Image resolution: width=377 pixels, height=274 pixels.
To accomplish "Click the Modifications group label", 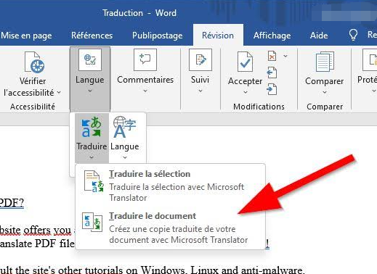I will 259,107.
